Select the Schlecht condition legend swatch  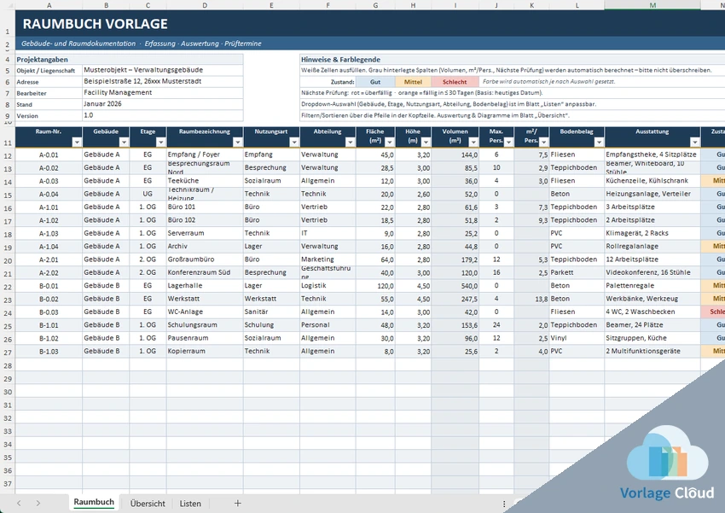(x=455, y=82)
